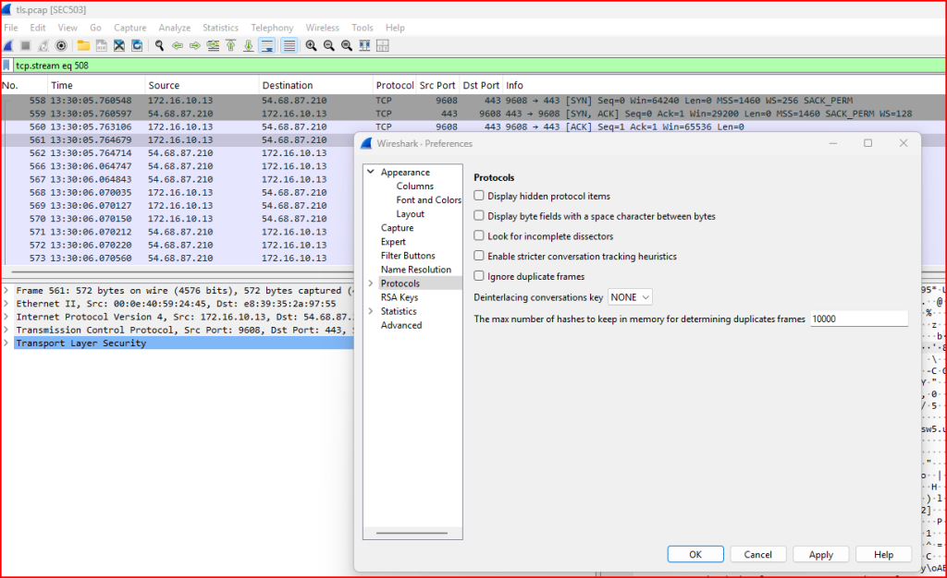Sort by the Protocol column header
Viewport: 947px width, 578px height.
pos(394,85)
